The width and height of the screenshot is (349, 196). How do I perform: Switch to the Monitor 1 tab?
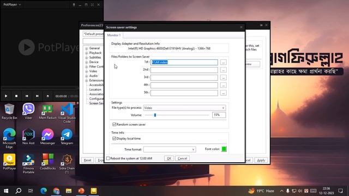click(114, 35)
